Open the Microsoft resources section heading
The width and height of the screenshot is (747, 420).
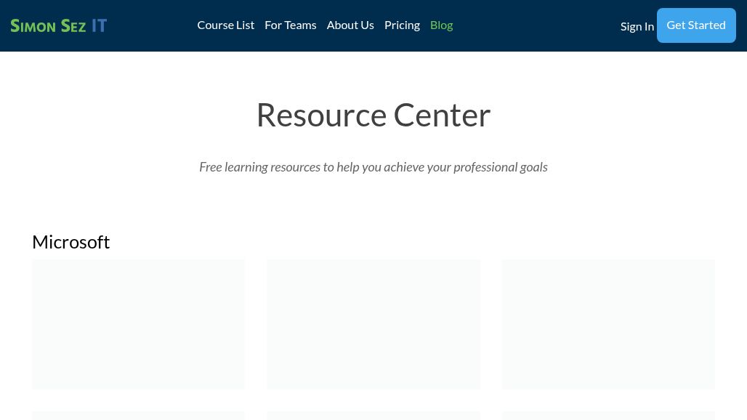[70, 241]
